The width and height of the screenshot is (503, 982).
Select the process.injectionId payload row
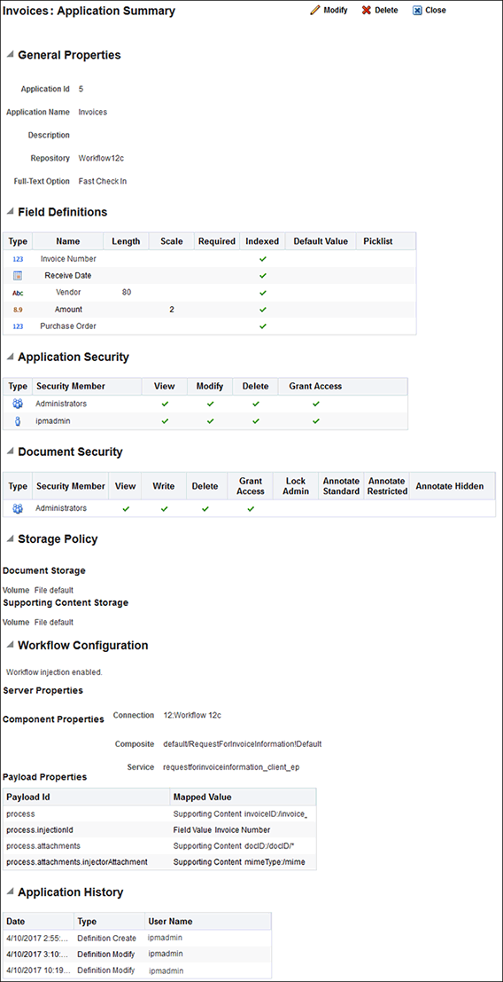pyautogui.click(x=160, y=829)
